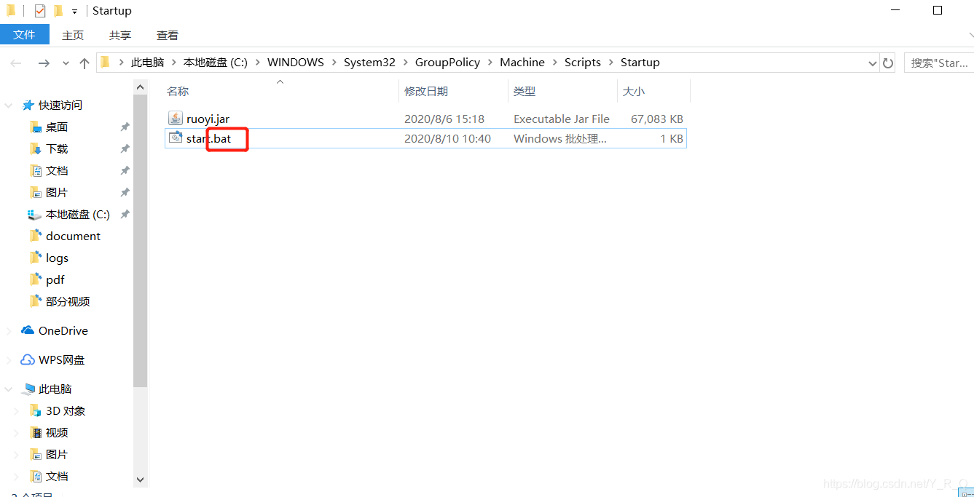Switch to the 共享 ribbon tab
The width and height of the screenshot is (974, 497).
click(120, 35)
